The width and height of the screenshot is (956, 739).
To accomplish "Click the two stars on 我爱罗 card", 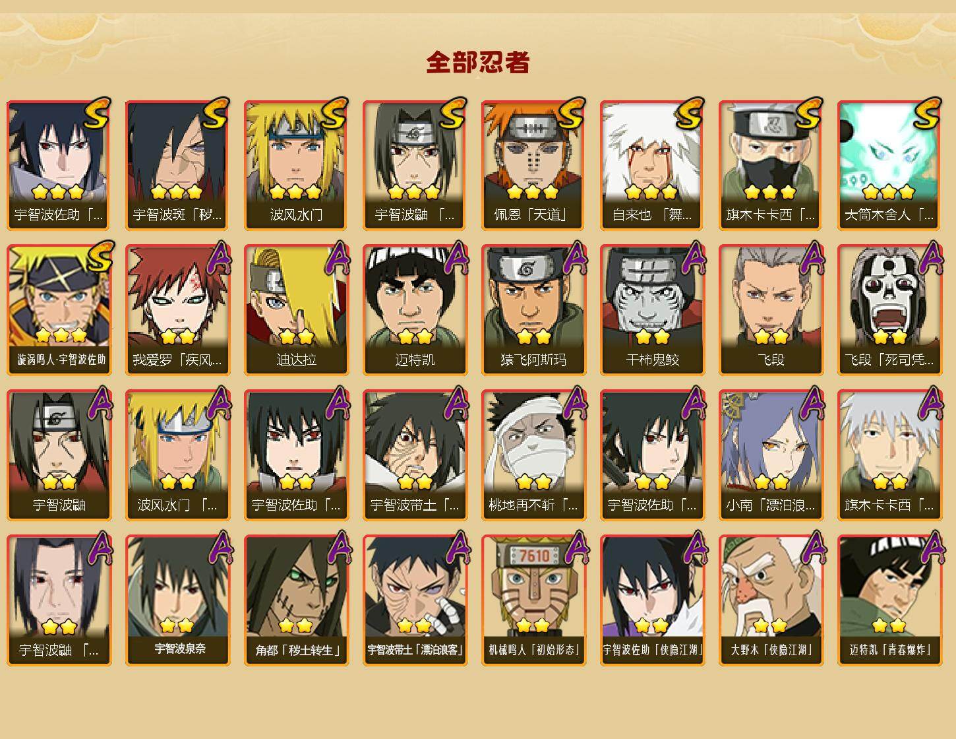I will pyautogui.click(x=177, y=337).
